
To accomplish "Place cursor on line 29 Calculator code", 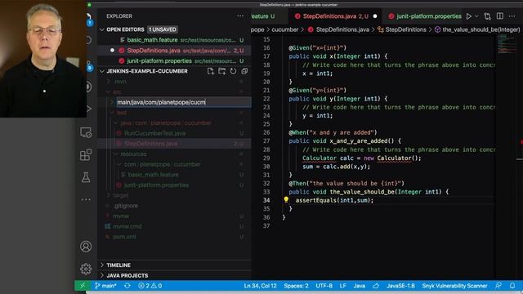I will [x=361, y=158].
